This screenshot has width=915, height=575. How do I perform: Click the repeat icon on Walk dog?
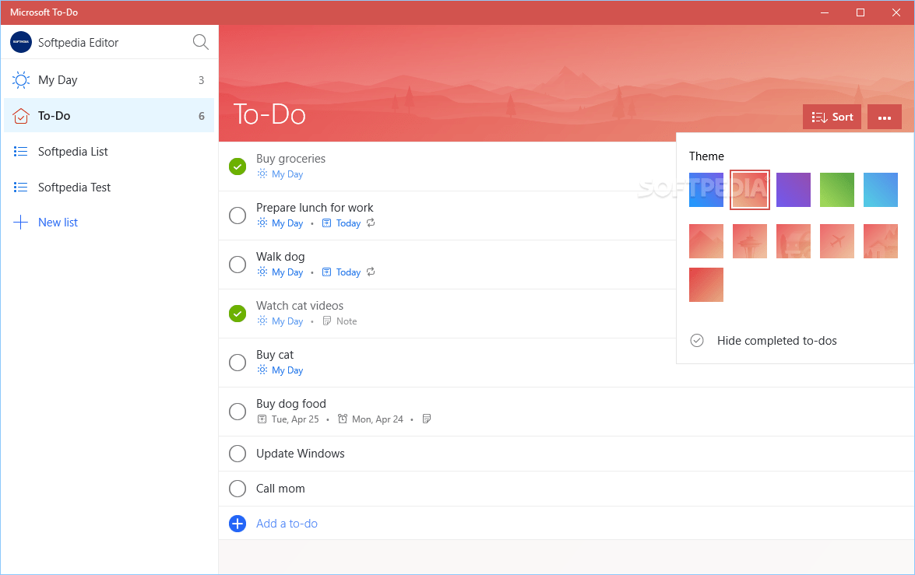[x=371, y=272]
